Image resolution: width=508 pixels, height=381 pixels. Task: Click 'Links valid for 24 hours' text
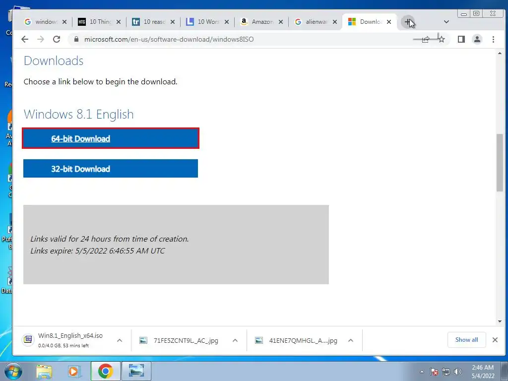point(110,239)
